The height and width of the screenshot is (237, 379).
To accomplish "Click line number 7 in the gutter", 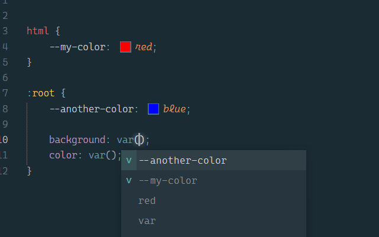I will coord(5,93).
